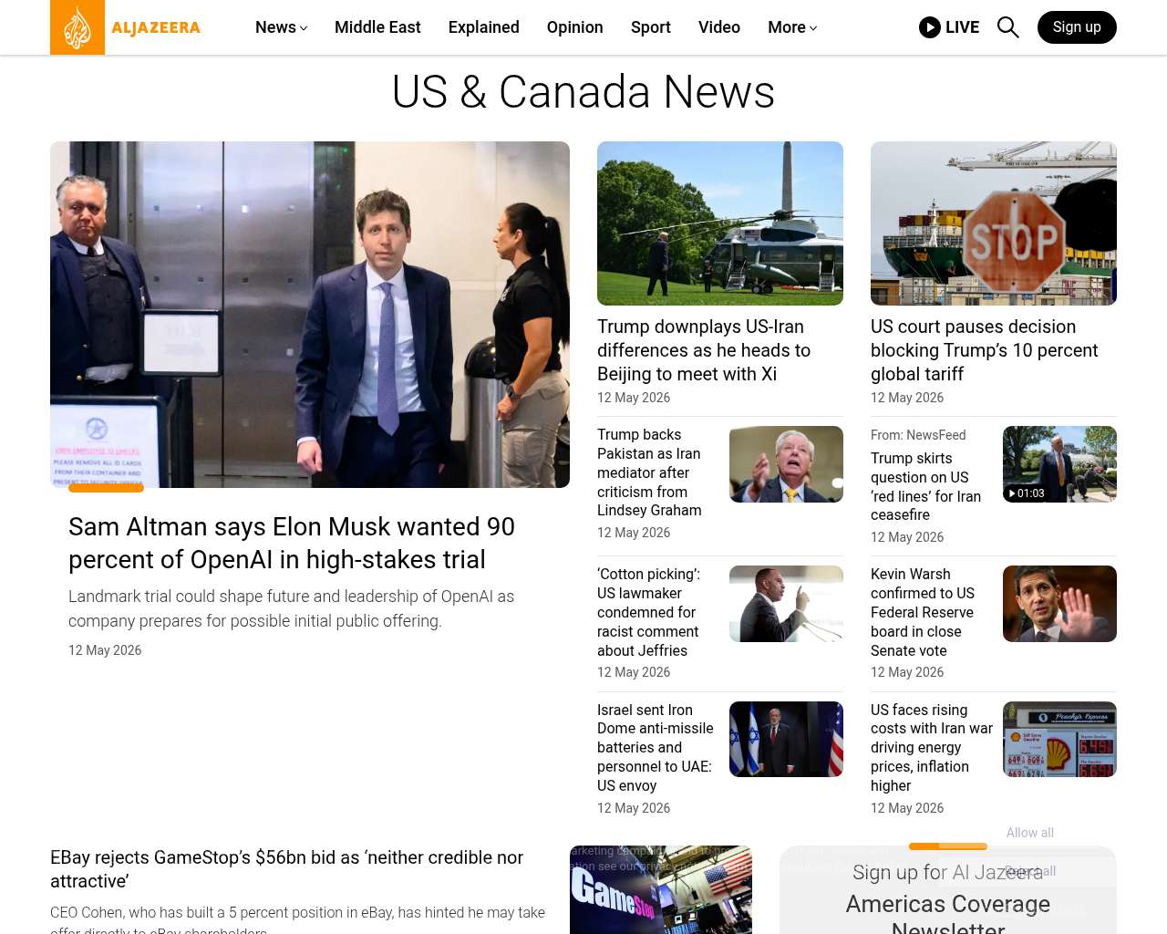Click the Al Jazeera logo
1167x934 pixels.
[126, 27]
